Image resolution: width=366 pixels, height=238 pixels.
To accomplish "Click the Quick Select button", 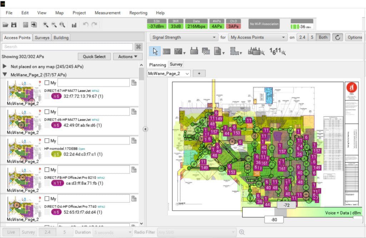I will pos(94,57).
